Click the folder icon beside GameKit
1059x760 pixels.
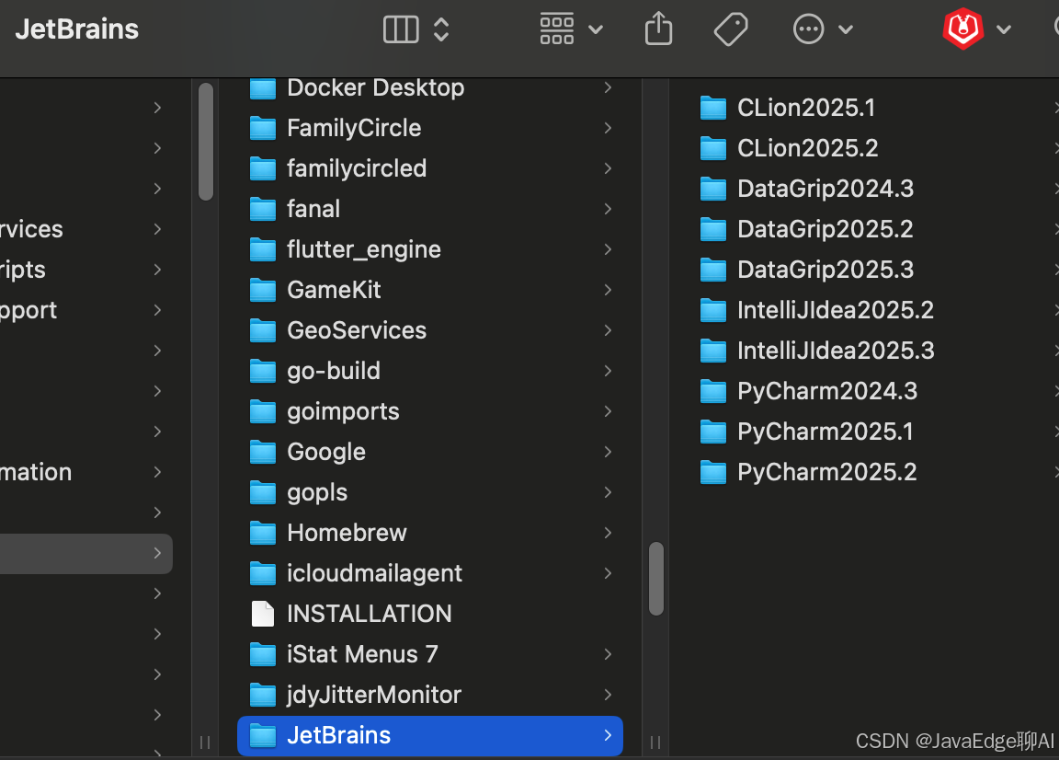263,290
